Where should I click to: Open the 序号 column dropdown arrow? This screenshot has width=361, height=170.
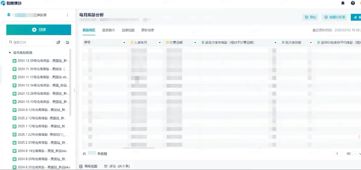point(124,43)
